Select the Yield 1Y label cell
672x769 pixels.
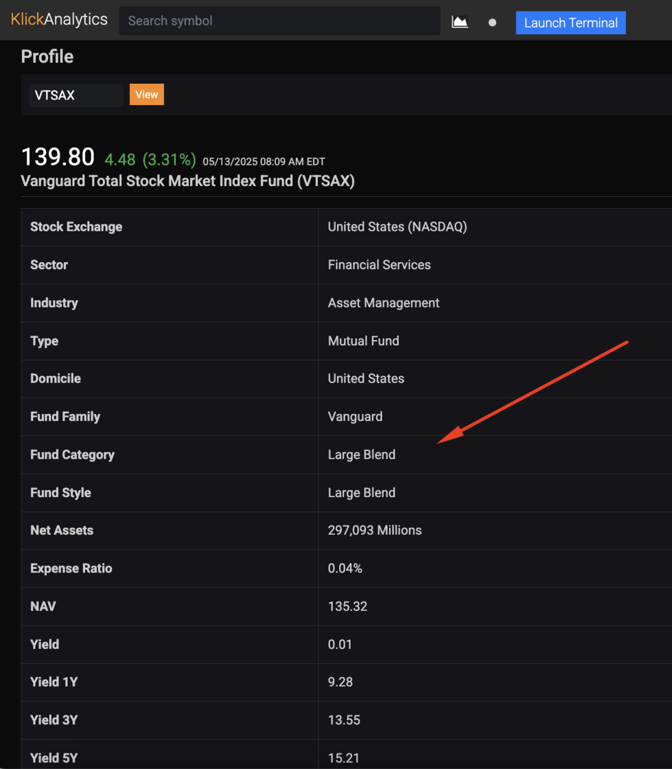(x=170, y=682)
